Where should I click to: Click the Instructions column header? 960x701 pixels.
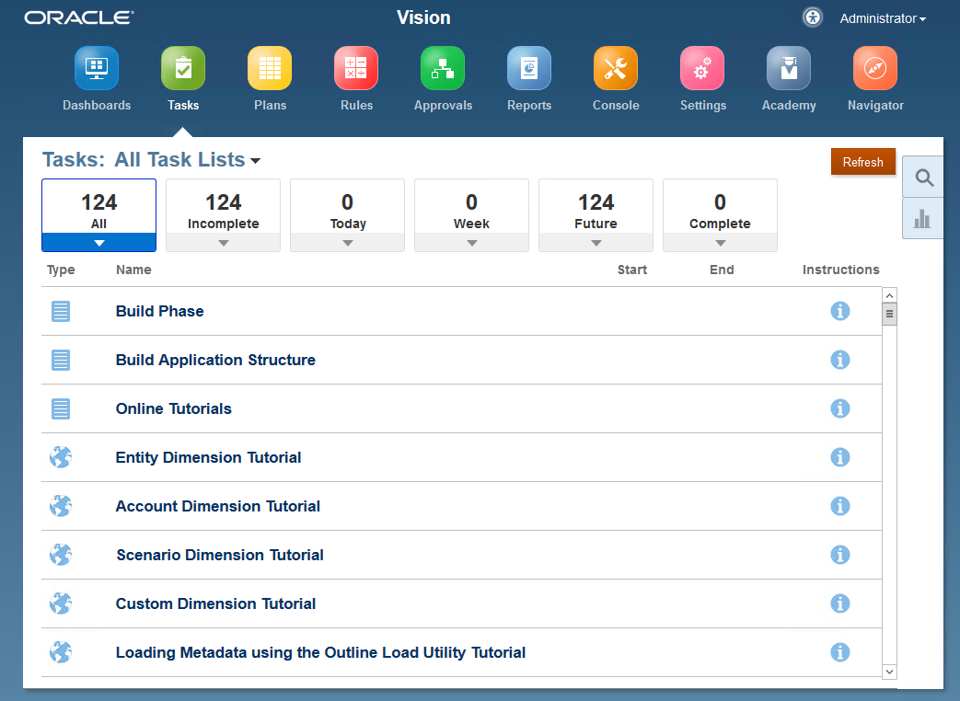pos(840,270)
